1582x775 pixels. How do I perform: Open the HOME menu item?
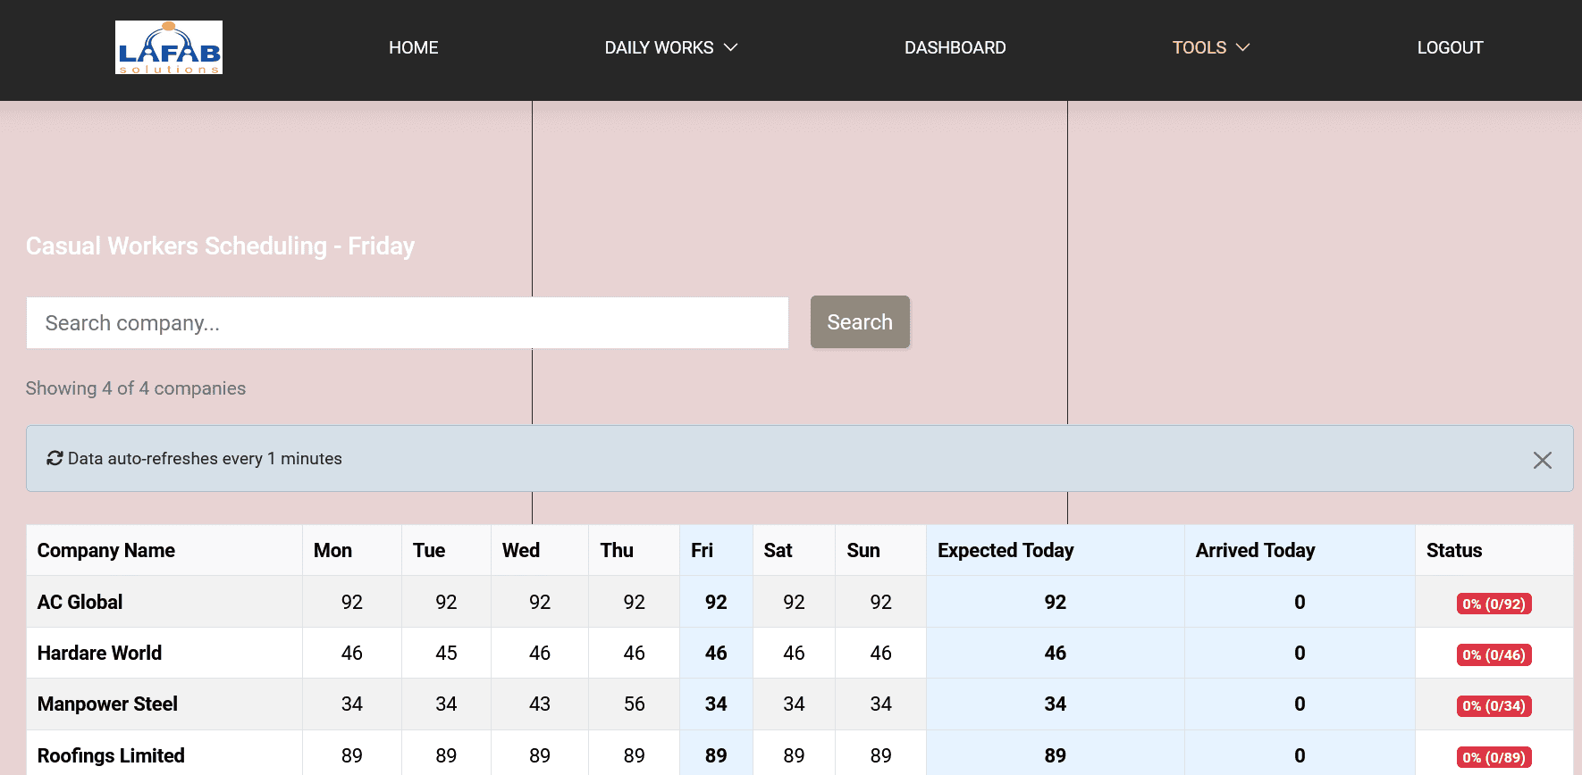[x=413, y=47]
